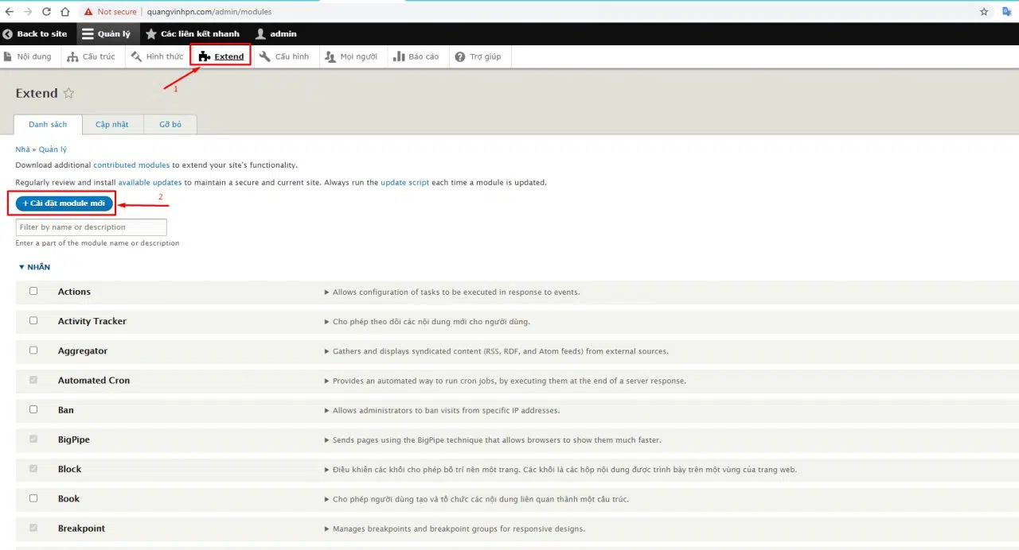The width and height of the screenshot is (1019, 550).
Task: Open Trợ giúp help question icon
Action: (x=460, y=56)
